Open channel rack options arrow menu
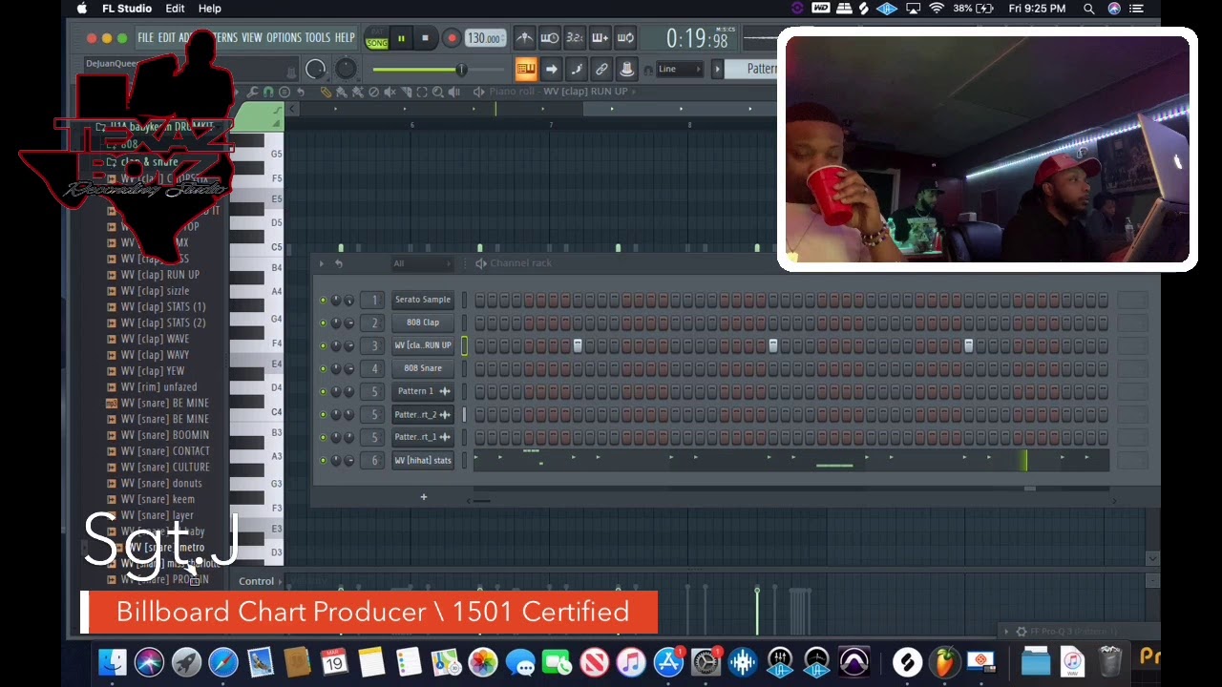 [321, 263]
